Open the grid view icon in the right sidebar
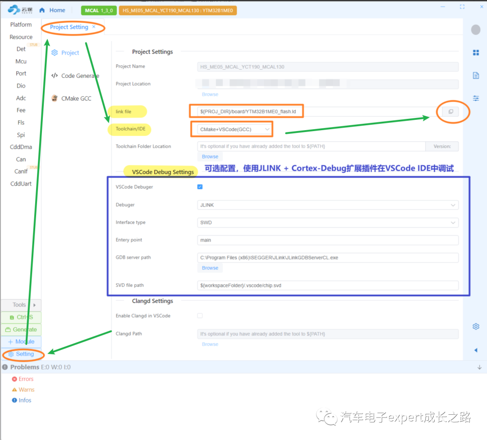 [x=476, y=53]
